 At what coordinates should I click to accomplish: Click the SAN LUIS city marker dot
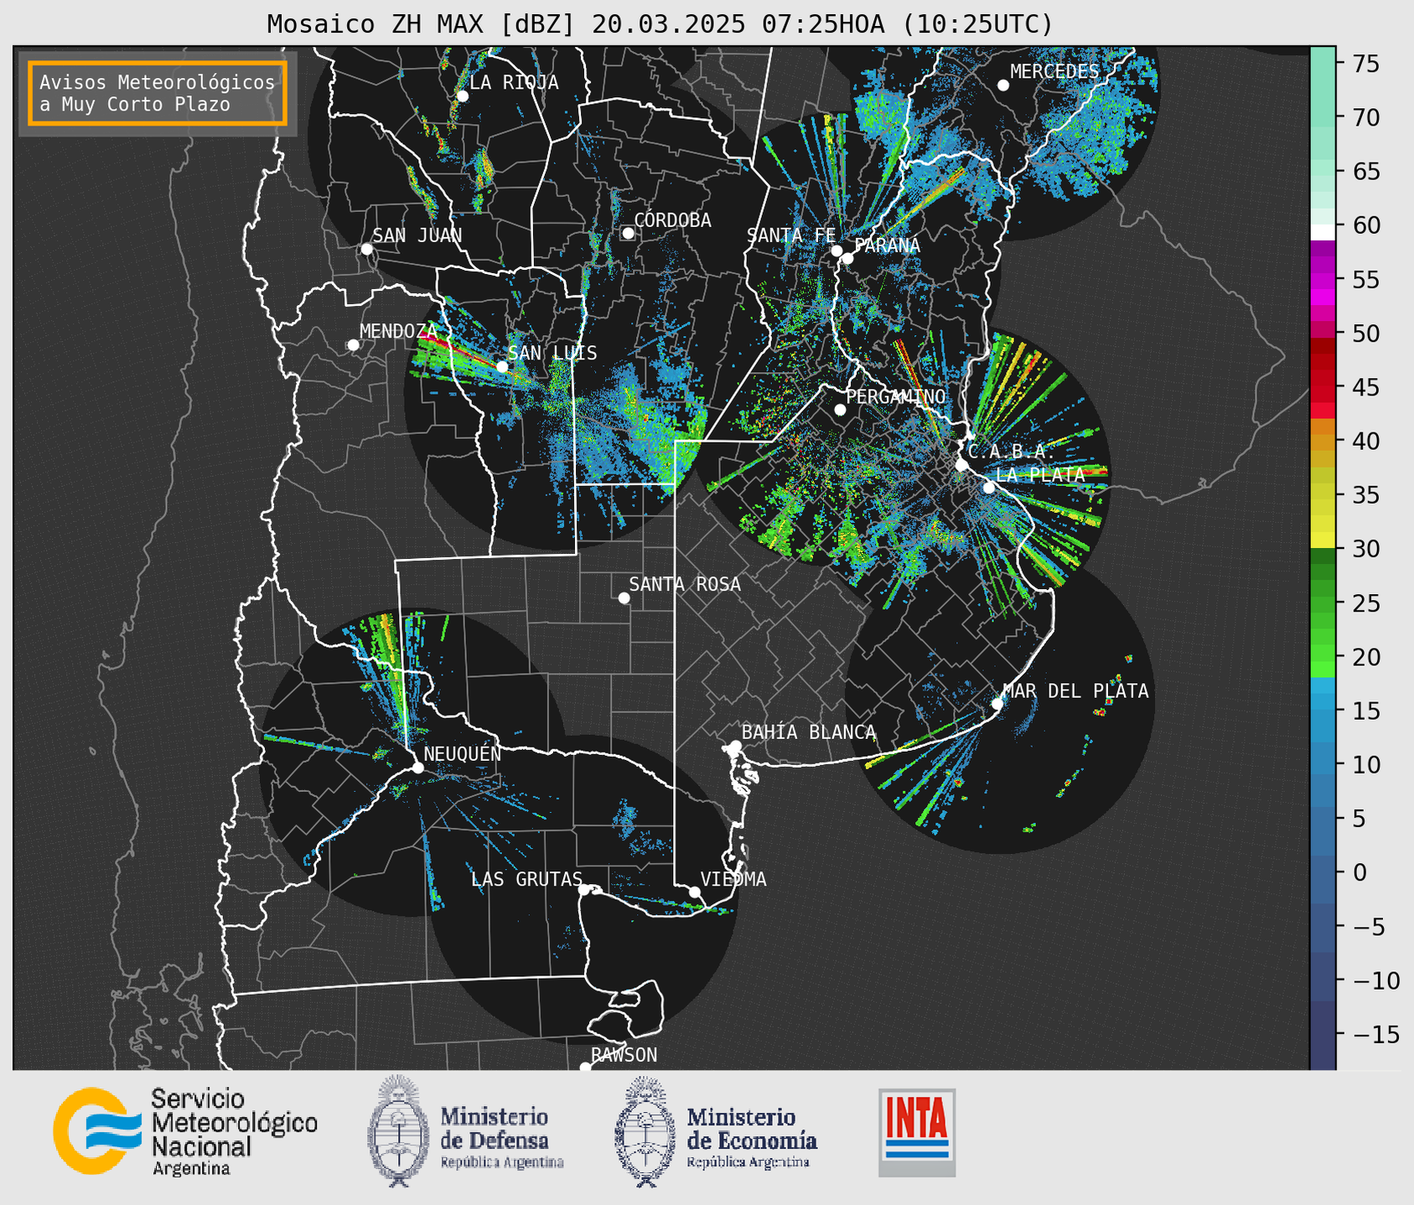point(502,366)
